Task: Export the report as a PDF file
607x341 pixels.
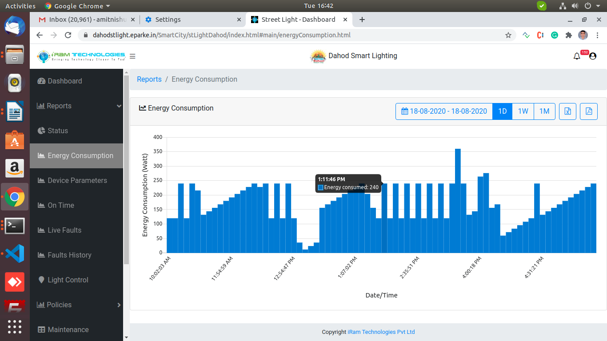Action: pyautogui.click(x=589, y=111)
